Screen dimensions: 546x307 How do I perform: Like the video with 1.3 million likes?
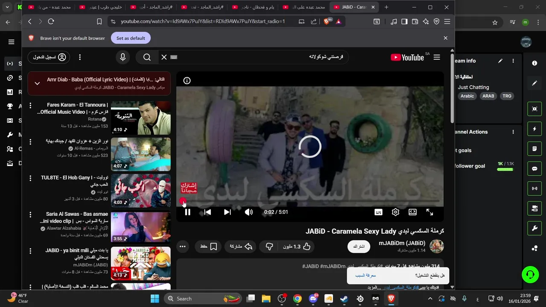(x=296, y=246)
